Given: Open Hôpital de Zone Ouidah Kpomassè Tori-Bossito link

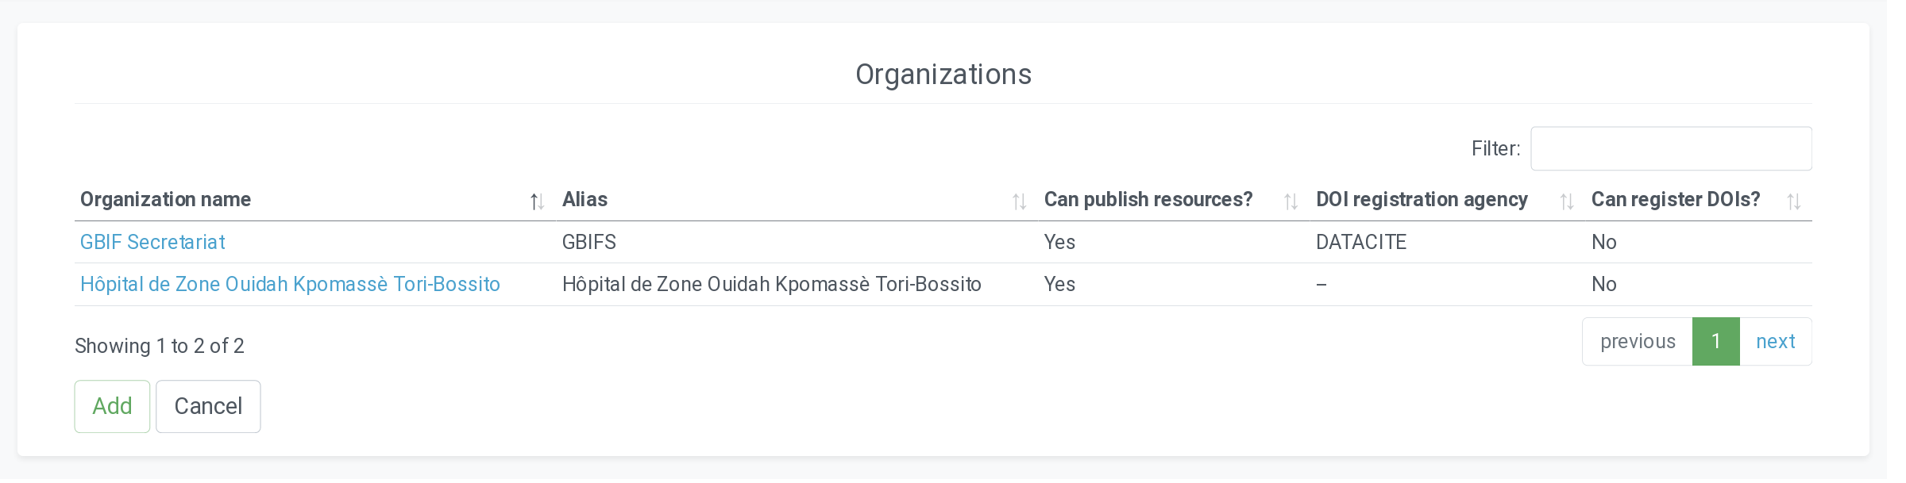Looking at the screenshot, I should (x=290, y=284).
